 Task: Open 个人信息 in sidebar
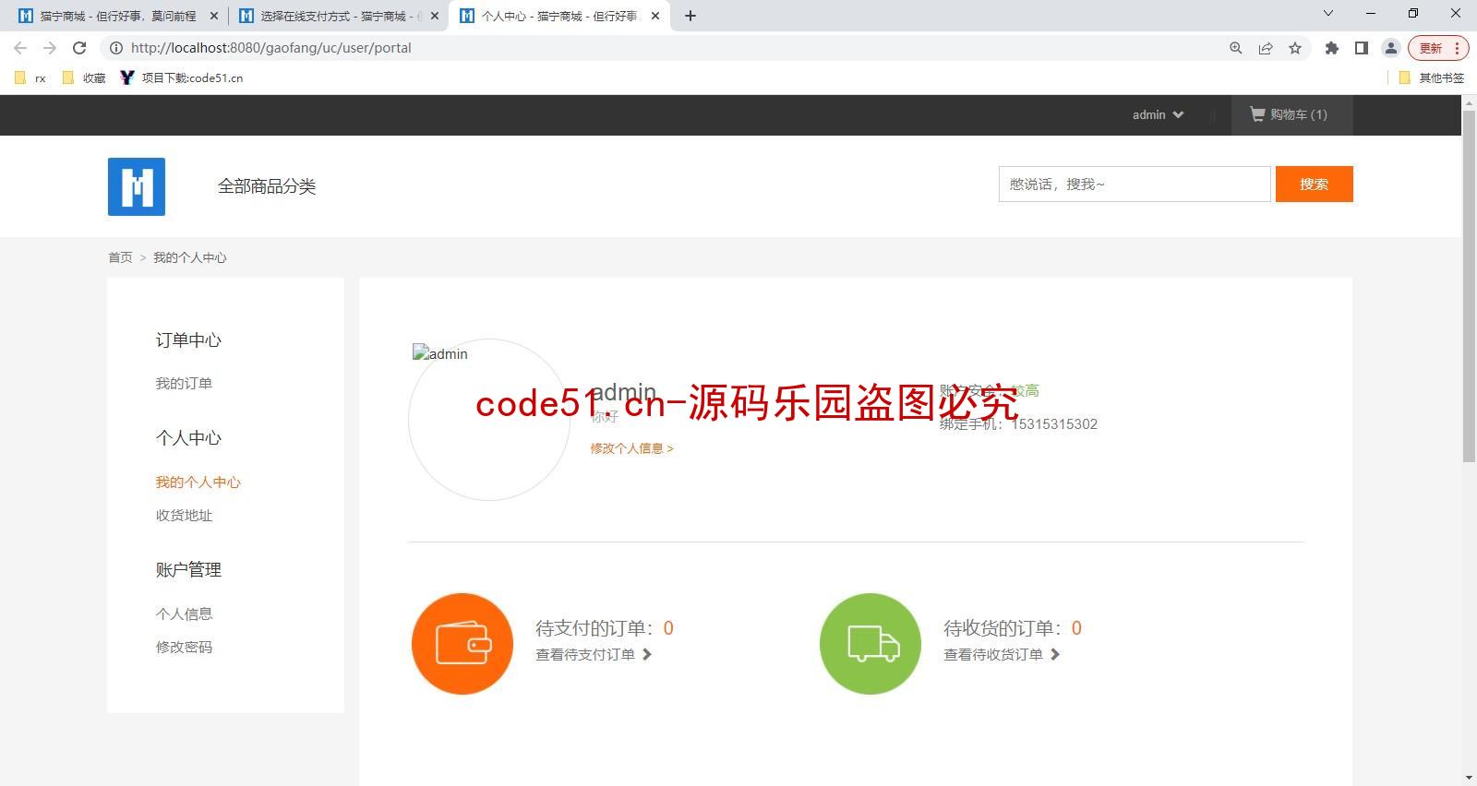[184, 613]
